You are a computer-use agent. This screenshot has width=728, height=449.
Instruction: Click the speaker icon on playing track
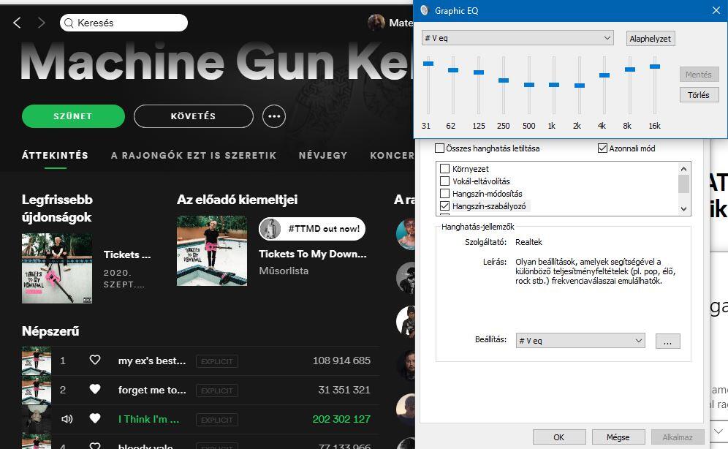coord(67,419)
